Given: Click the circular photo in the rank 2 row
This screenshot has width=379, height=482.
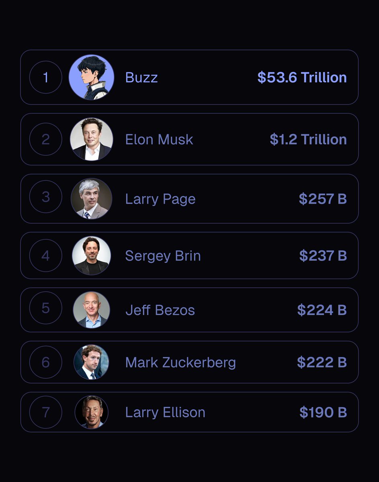Looking at the screenshot, I should coord(91,139).
